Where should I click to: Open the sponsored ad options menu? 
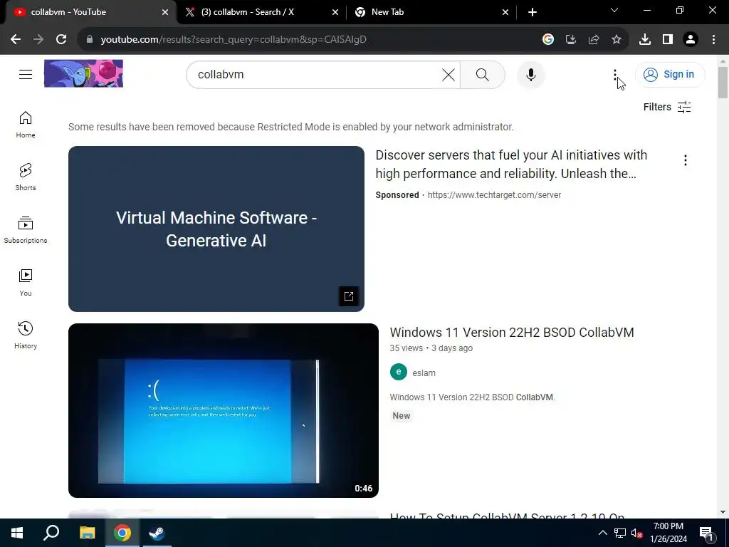click(686, 160)
